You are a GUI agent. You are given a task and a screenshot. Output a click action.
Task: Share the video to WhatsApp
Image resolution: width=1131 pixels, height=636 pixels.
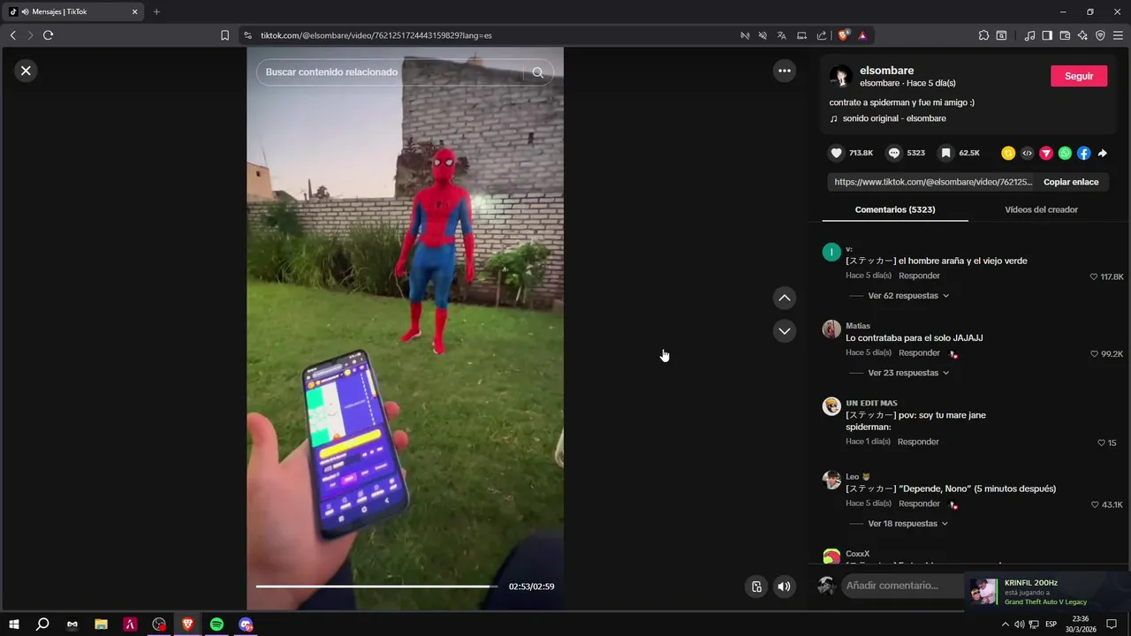pos(1065,153)
